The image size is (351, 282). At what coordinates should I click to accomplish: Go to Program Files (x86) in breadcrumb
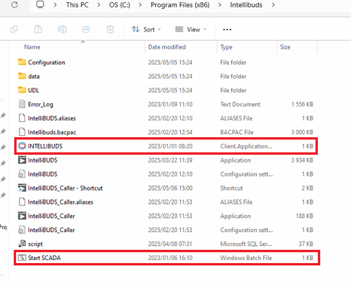click(x=180, y=5)
